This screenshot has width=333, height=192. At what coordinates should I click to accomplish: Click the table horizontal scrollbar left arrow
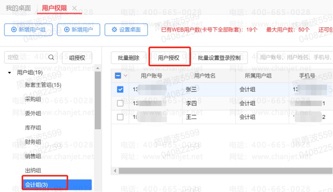(x=115, y=171)
